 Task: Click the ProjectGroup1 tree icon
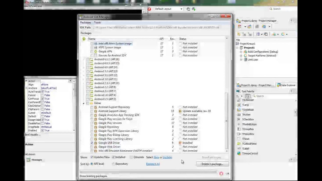coord(237,44)
